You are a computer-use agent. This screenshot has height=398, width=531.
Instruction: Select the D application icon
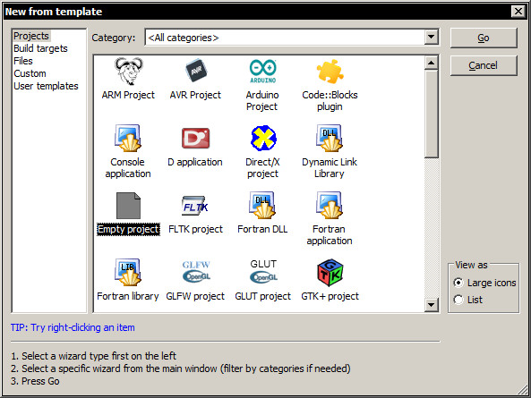coord(195,138)
